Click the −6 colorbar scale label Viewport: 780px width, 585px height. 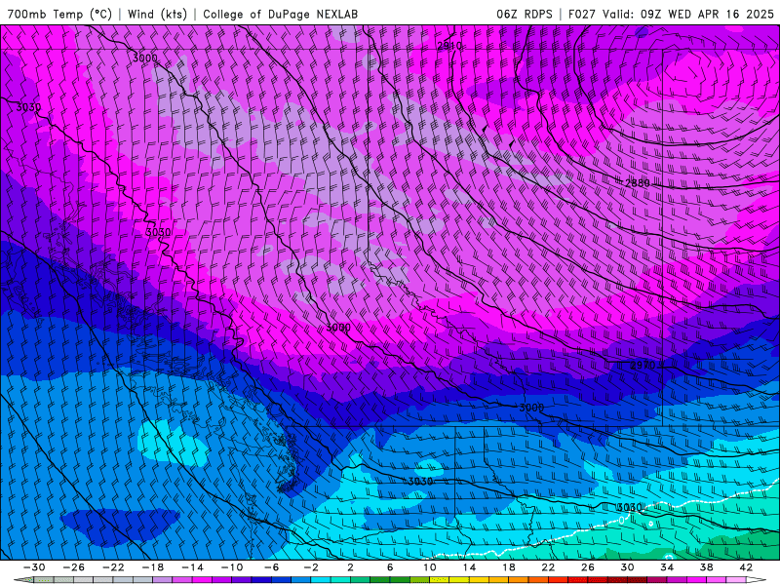272,567
